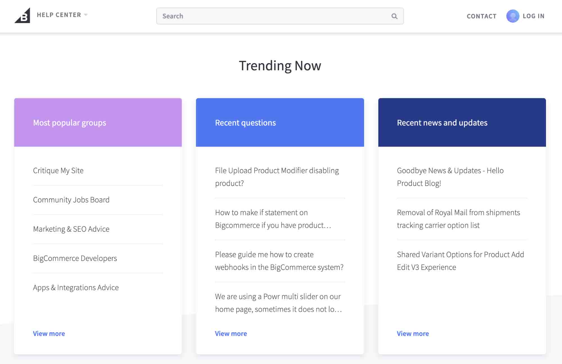
Task: Click the Recent News and Updates header
Action: [443, 122]
